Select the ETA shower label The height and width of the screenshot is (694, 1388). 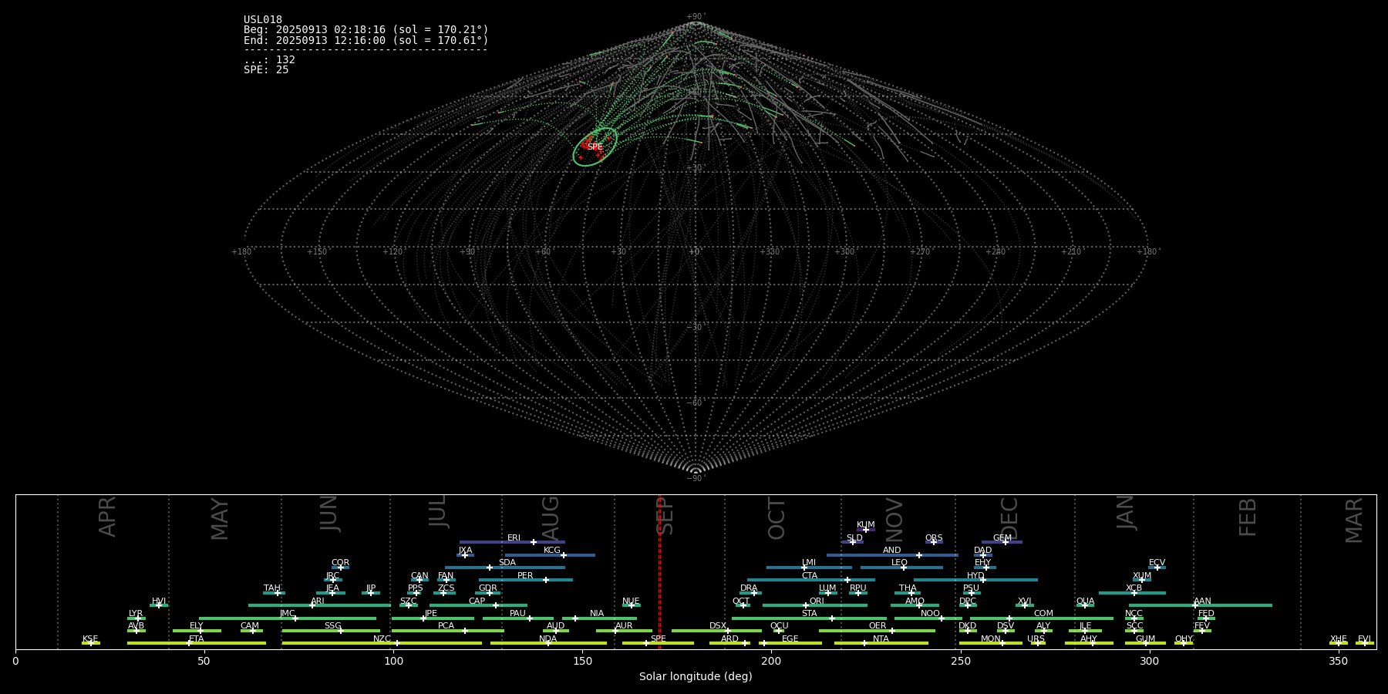[197, 639]
